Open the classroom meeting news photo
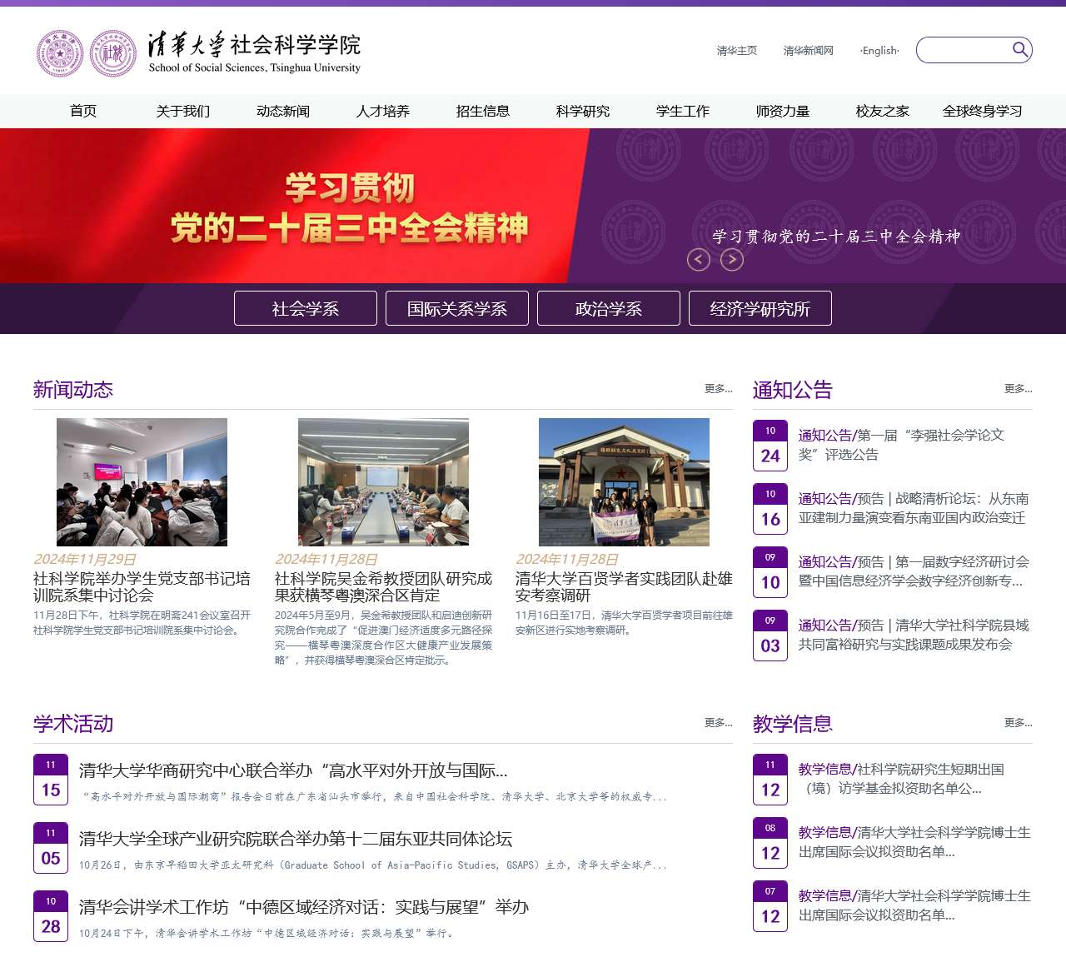 point(142,482)
